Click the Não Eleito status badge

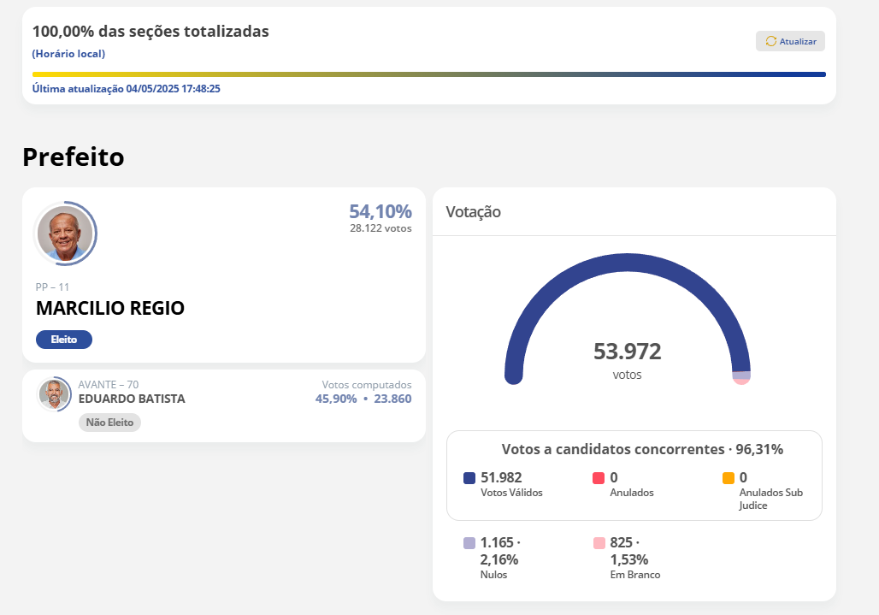point(109,423)
